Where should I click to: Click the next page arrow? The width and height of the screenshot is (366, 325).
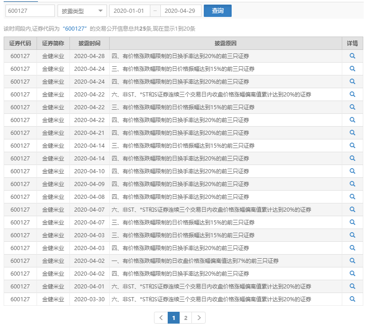(x=198, y=318)
